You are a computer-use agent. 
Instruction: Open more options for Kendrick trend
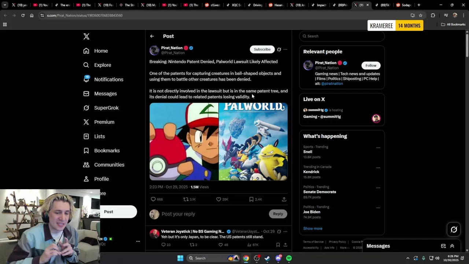(378, 168)
